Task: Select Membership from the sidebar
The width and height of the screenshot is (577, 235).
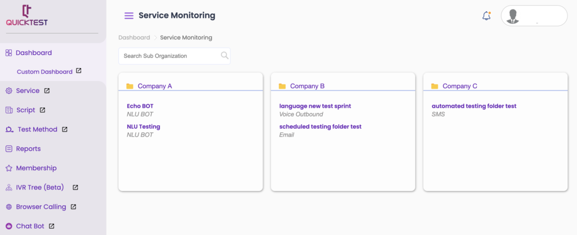Action: coord(36,168)
